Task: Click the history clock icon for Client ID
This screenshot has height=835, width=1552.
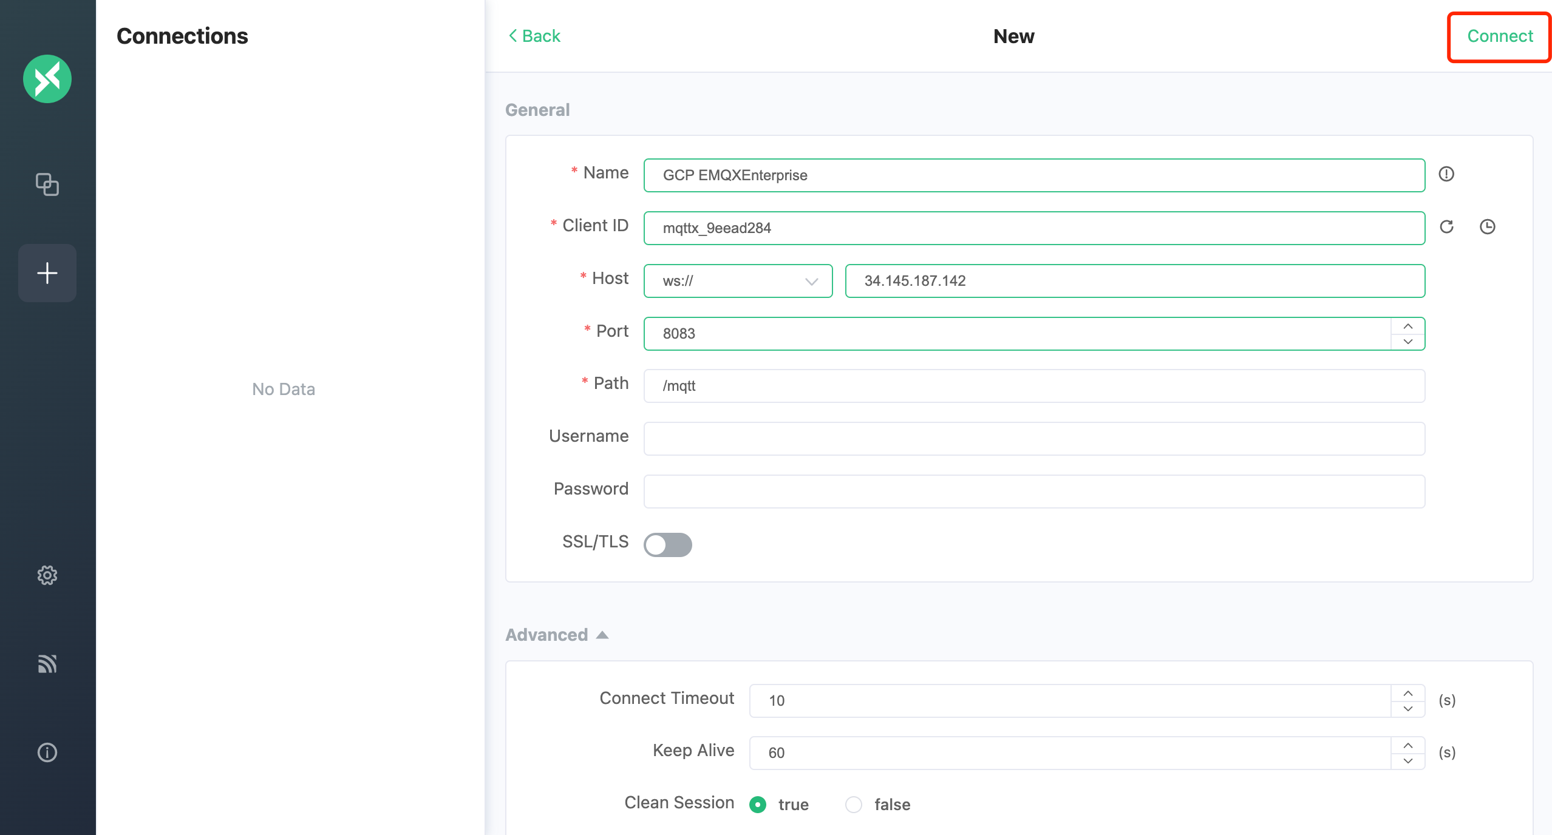Action: point(1487,228)
